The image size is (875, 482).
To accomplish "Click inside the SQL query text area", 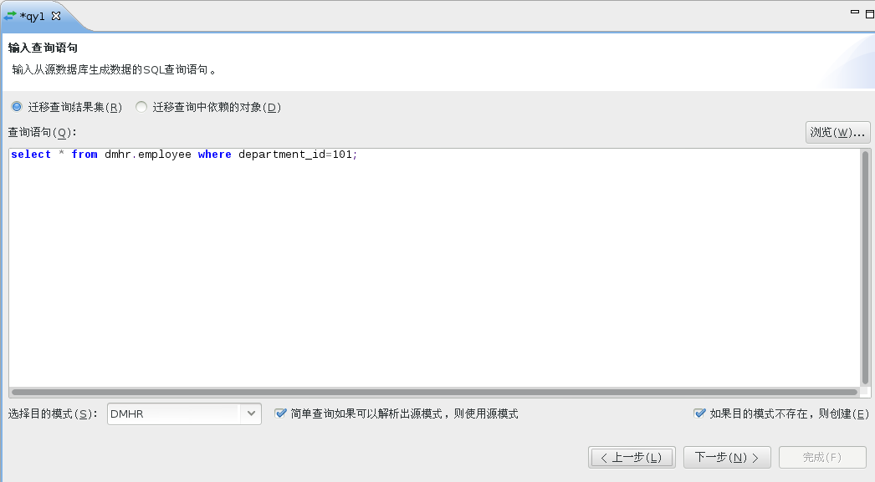I will click(x=434, y=267).
